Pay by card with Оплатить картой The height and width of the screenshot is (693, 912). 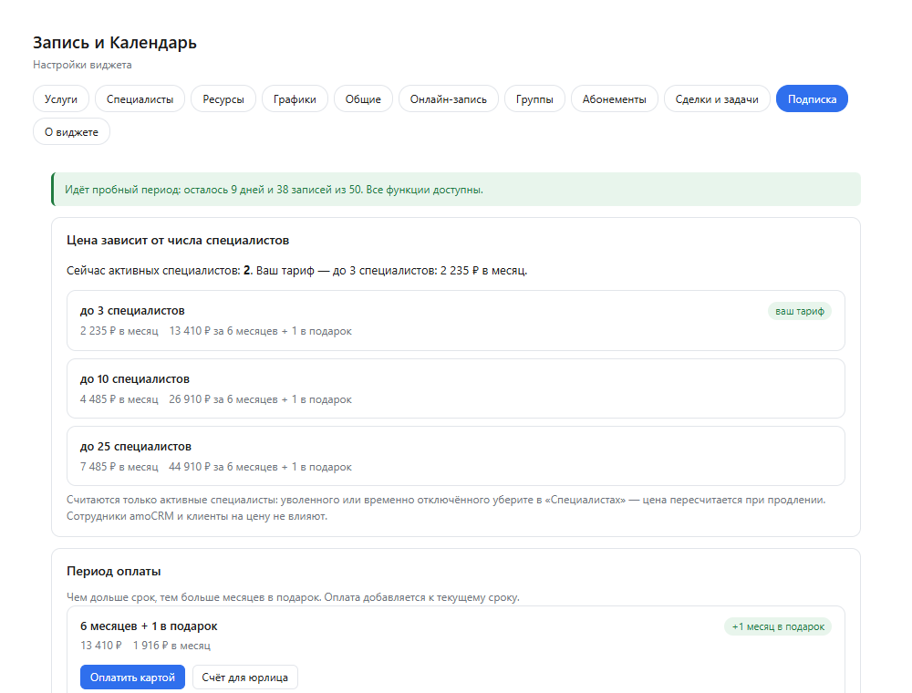132,677
